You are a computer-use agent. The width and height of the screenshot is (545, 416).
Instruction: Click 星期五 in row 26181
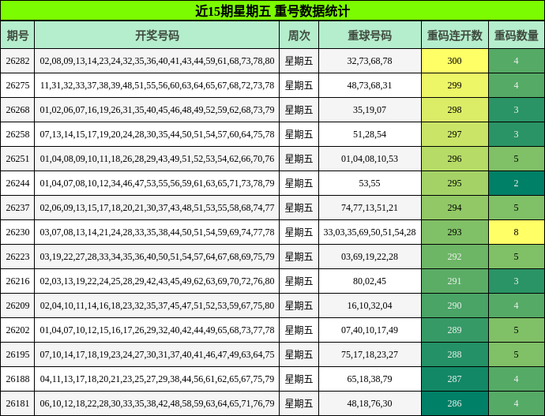(x=299, y=403)
